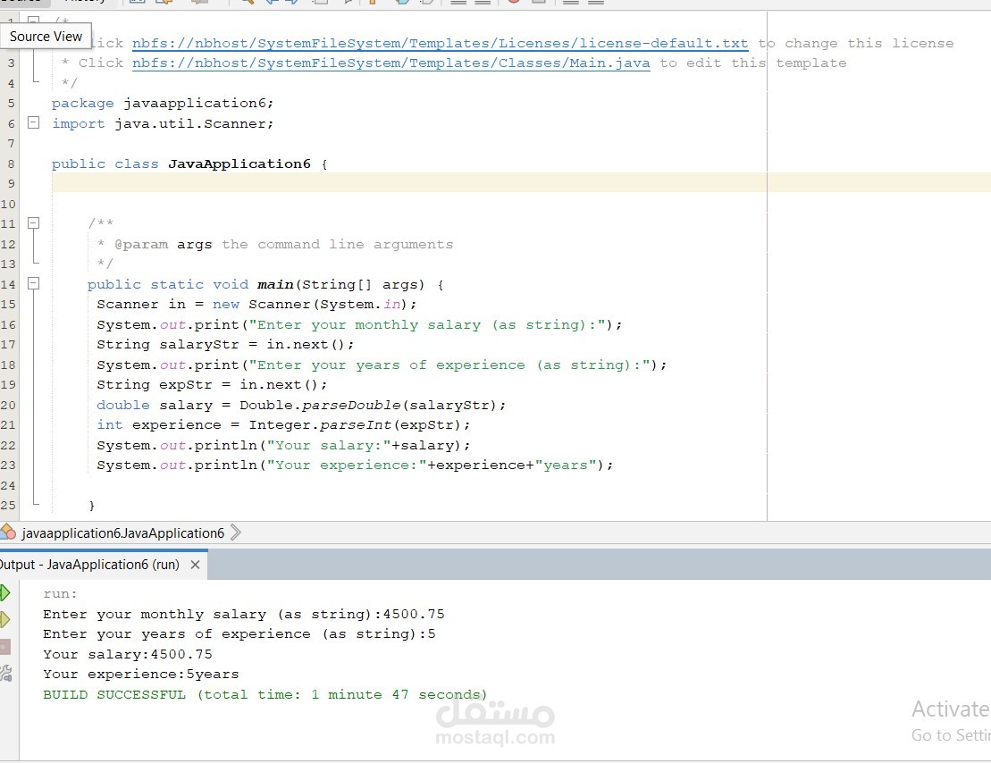Expand the breadcrumb chevron after JavaApplication6

pyautogui.click(x=235, y=532)
